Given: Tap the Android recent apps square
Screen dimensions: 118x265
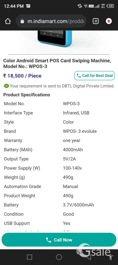Looking at the screenshot, I should (30, 257).
